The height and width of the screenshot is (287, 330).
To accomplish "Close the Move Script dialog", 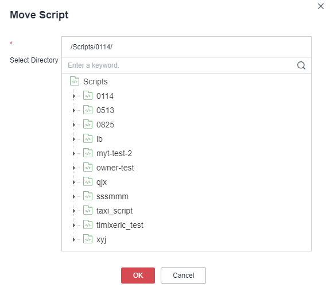I will tap(320, 6).
